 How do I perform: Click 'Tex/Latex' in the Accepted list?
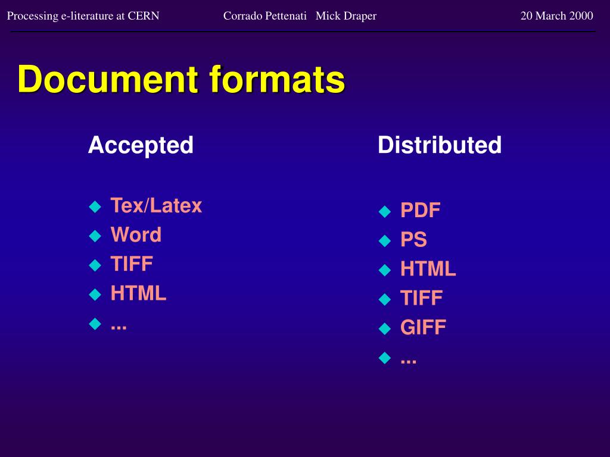[157, 205]
